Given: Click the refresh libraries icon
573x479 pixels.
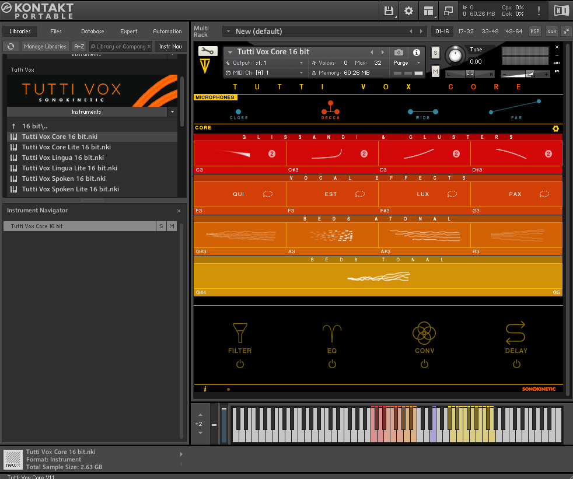Looking at the screenshot, I should 11,47.
